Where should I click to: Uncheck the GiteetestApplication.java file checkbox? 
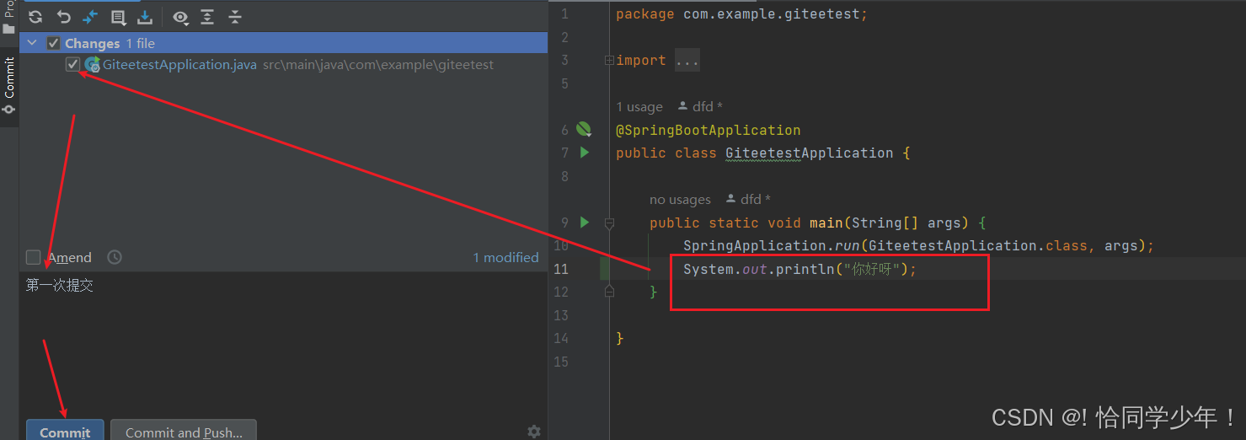(72, 64)
